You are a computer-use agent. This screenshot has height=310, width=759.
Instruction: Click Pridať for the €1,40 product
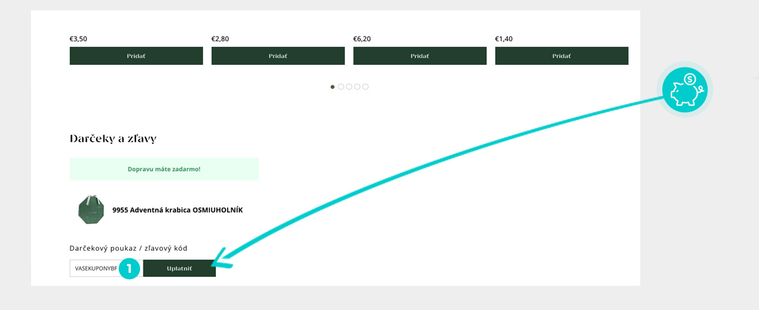coord(562,56)
